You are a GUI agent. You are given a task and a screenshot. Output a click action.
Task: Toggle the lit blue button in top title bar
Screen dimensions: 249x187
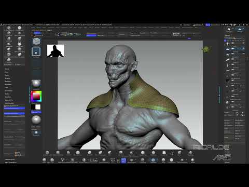pos(208,25)
